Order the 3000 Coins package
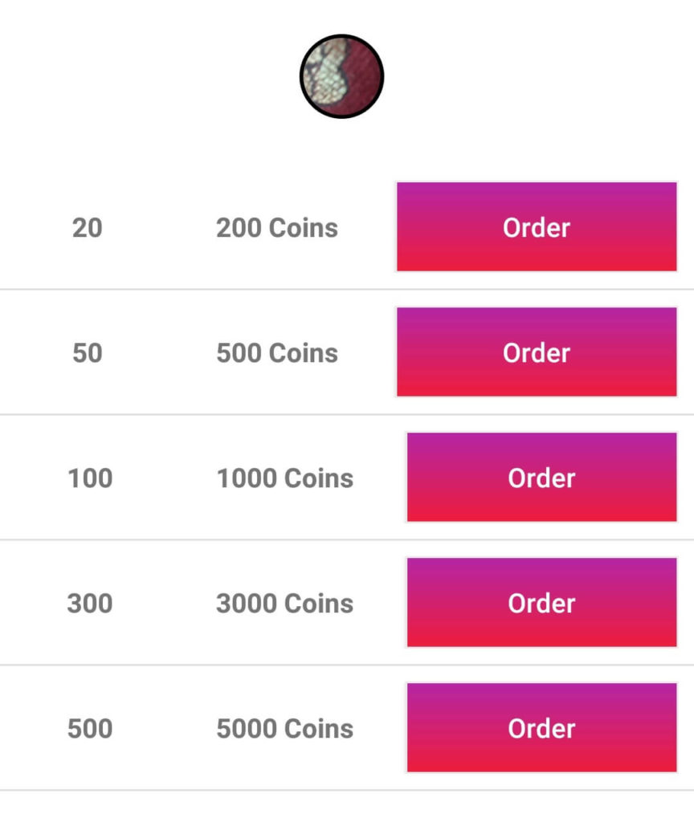 (x=541, y=603)
